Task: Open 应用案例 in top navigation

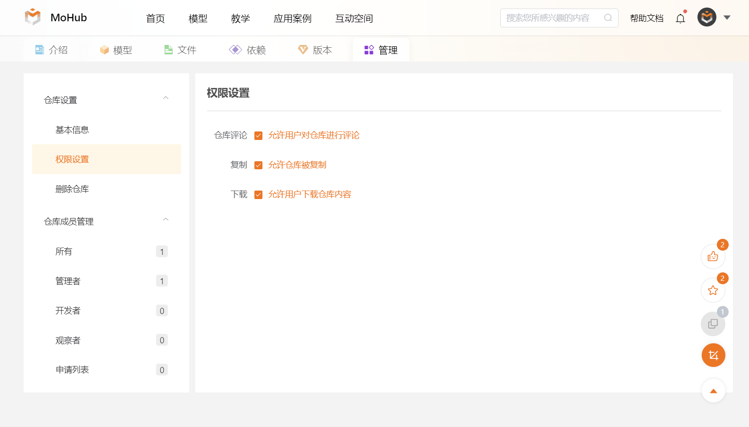Action: 293,18
